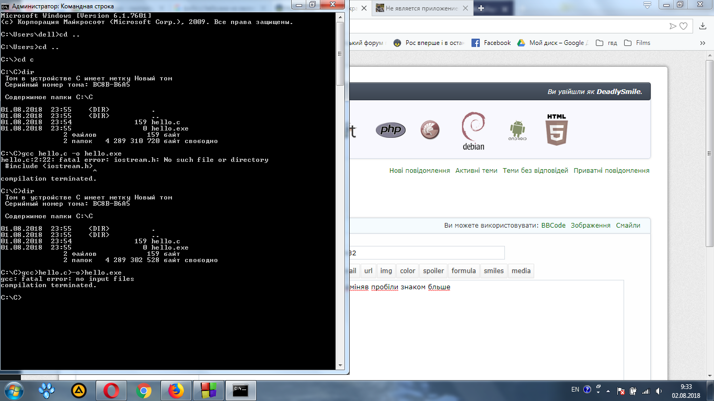Open the color BBCode picker button

coord(407,270)
